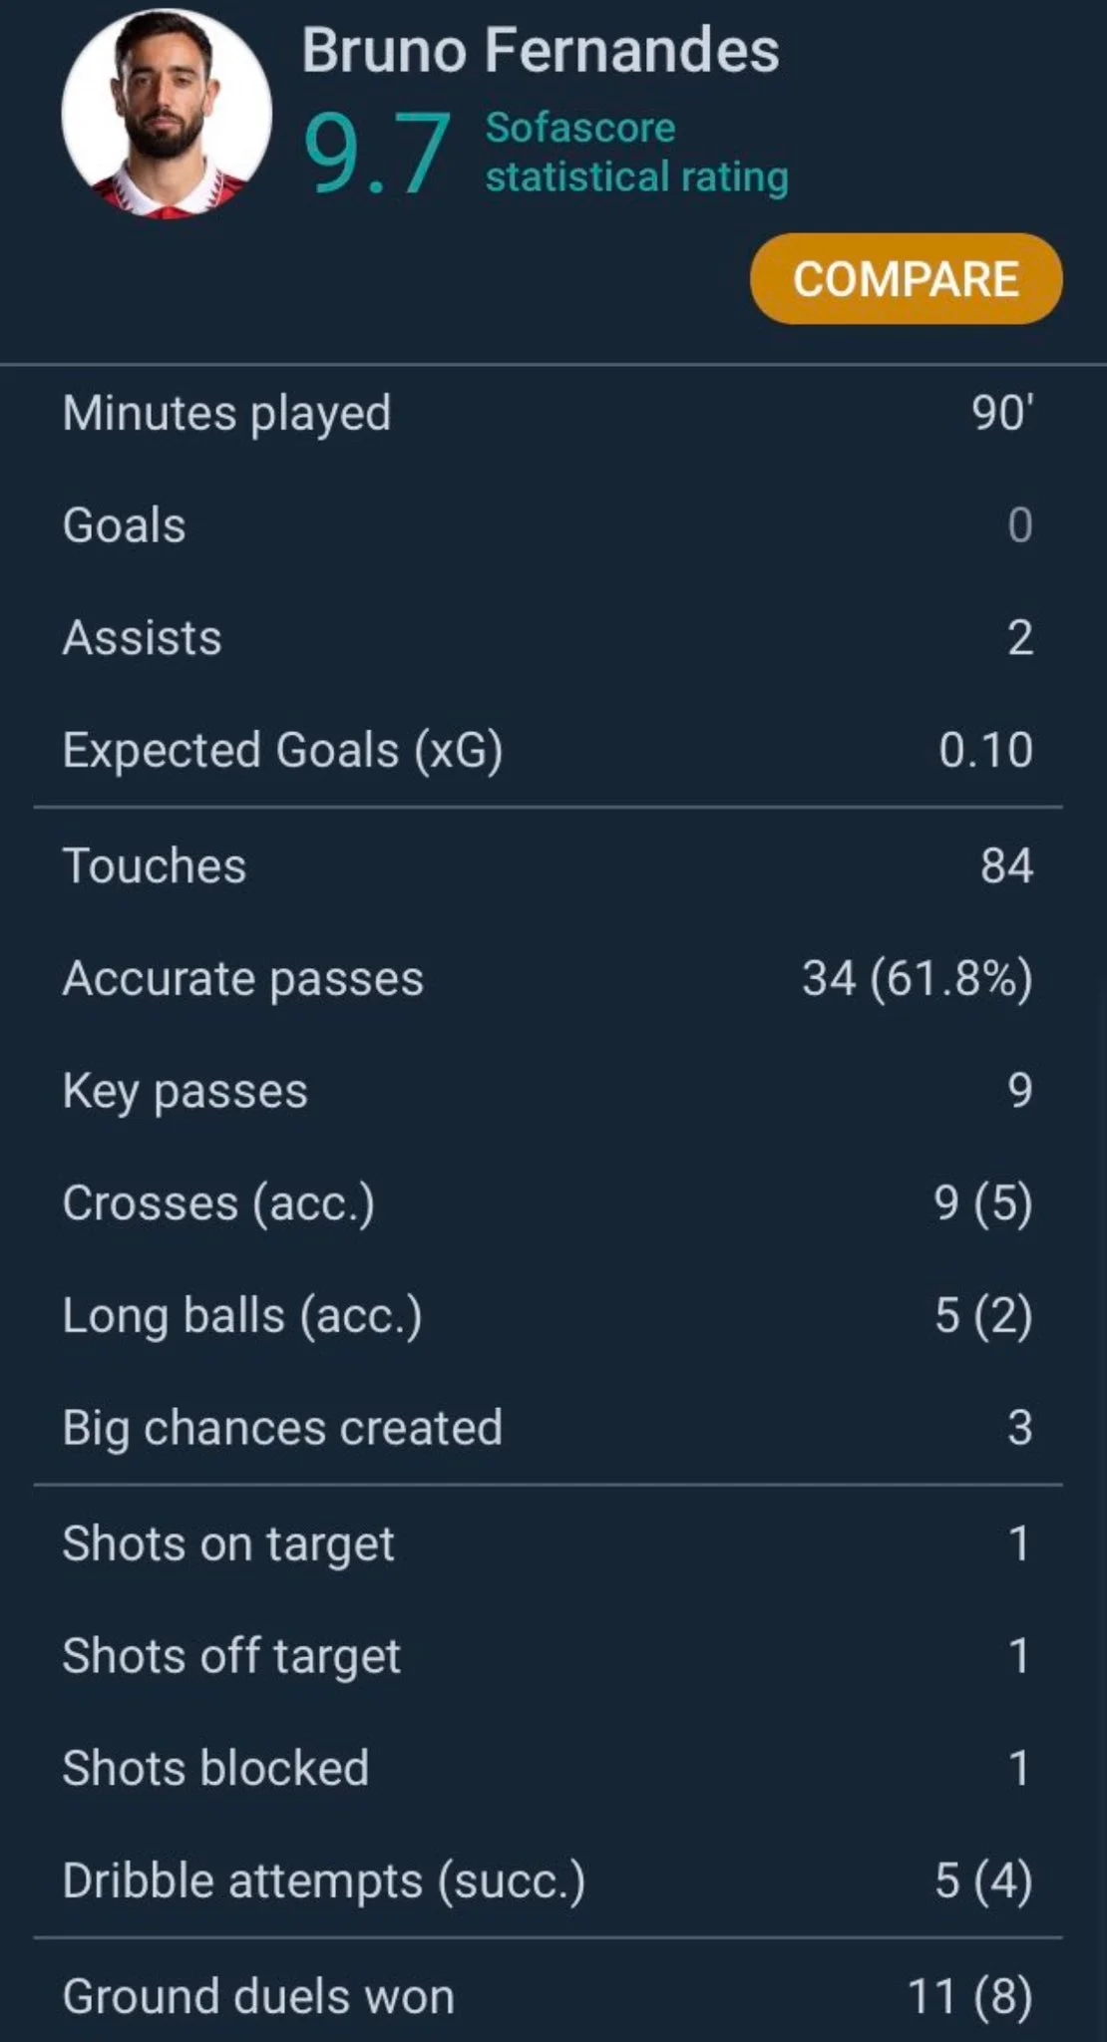Tap the 9.7 rating number
The image size is (1107, 2042).
376,155
